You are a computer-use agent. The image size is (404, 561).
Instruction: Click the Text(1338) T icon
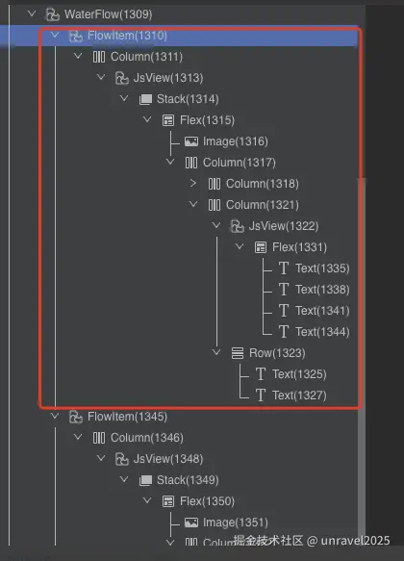[284, 290]
